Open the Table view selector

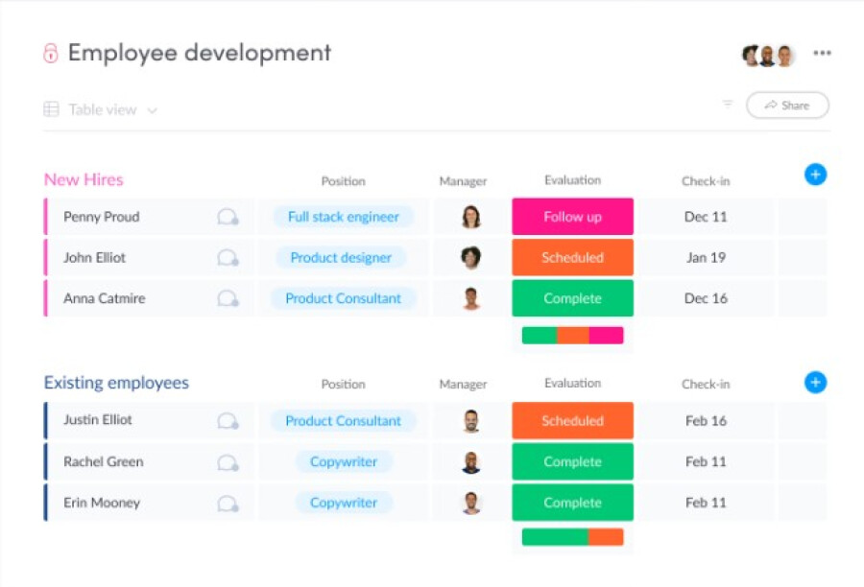(101, 109)
